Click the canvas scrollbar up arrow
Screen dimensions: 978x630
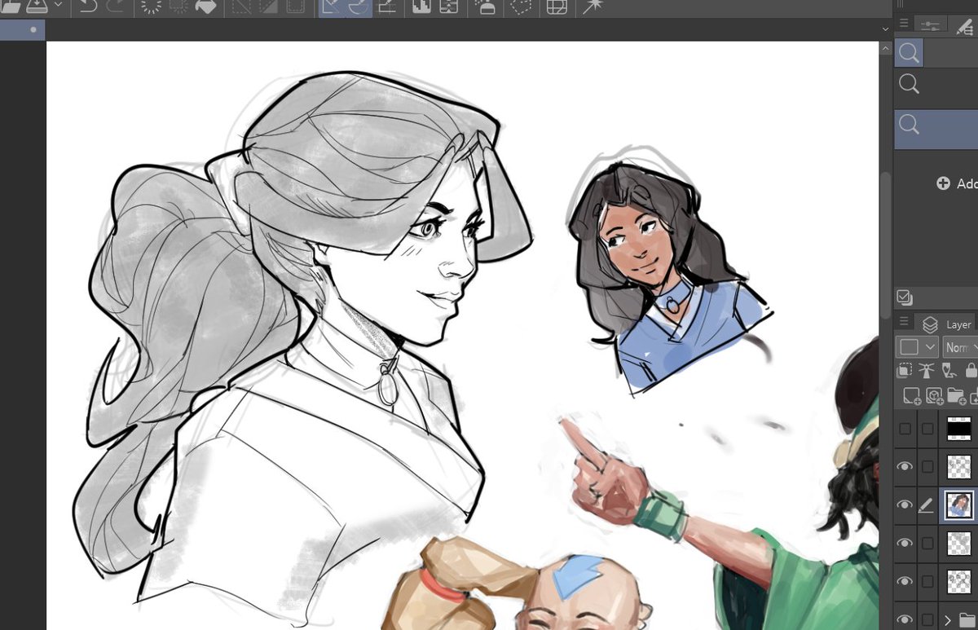(886, 49)
